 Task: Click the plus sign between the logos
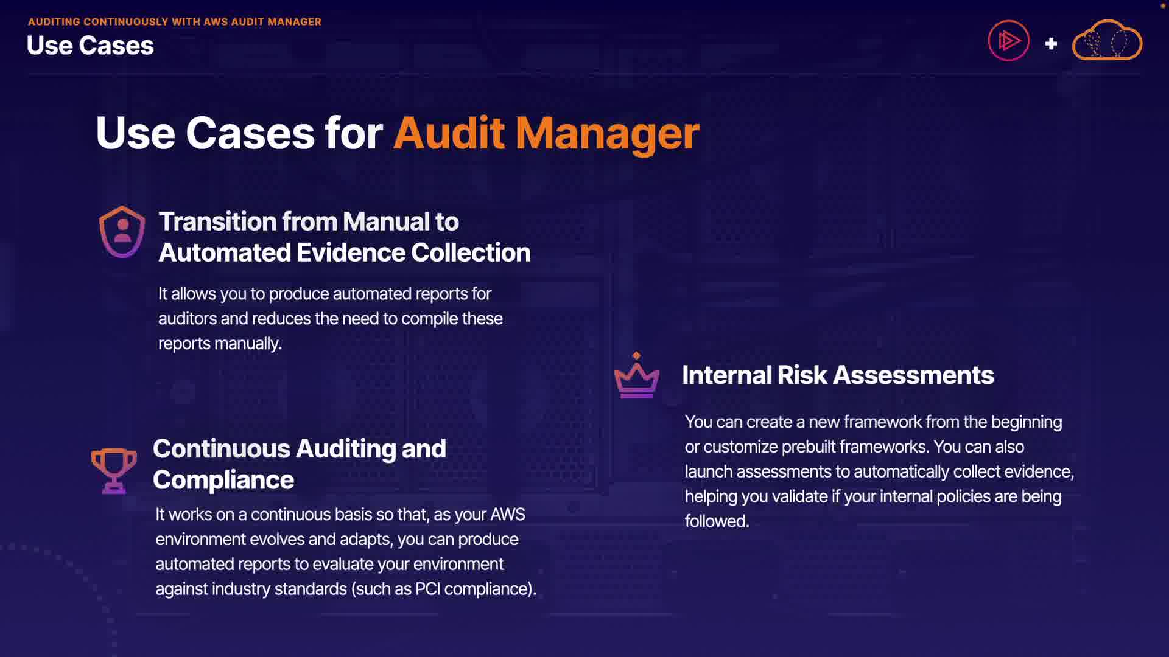pos(1051,44)
